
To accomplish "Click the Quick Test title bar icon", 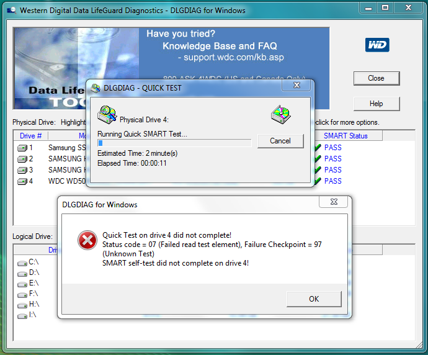I will (96, 88).
